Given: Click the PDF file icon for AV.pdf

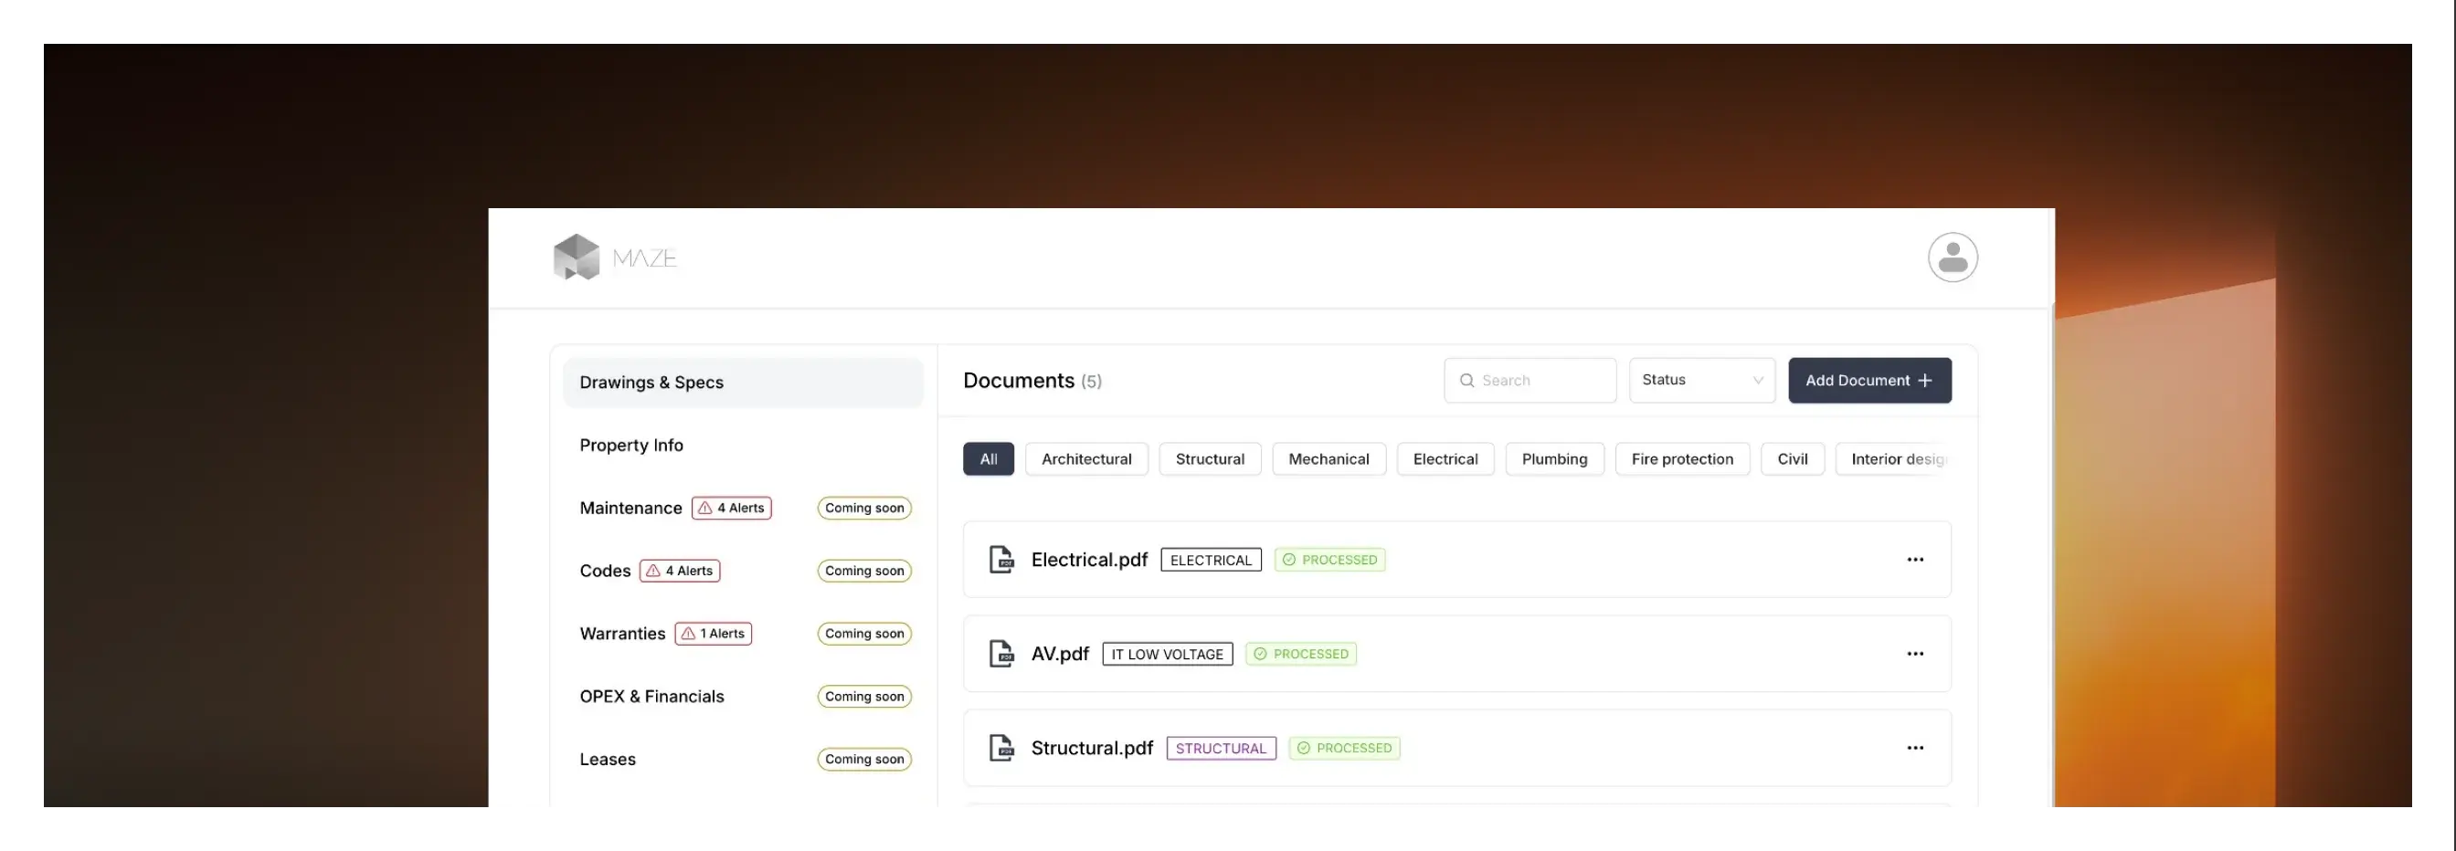Looking at the screenshot, I should (x=1001, y=654).
